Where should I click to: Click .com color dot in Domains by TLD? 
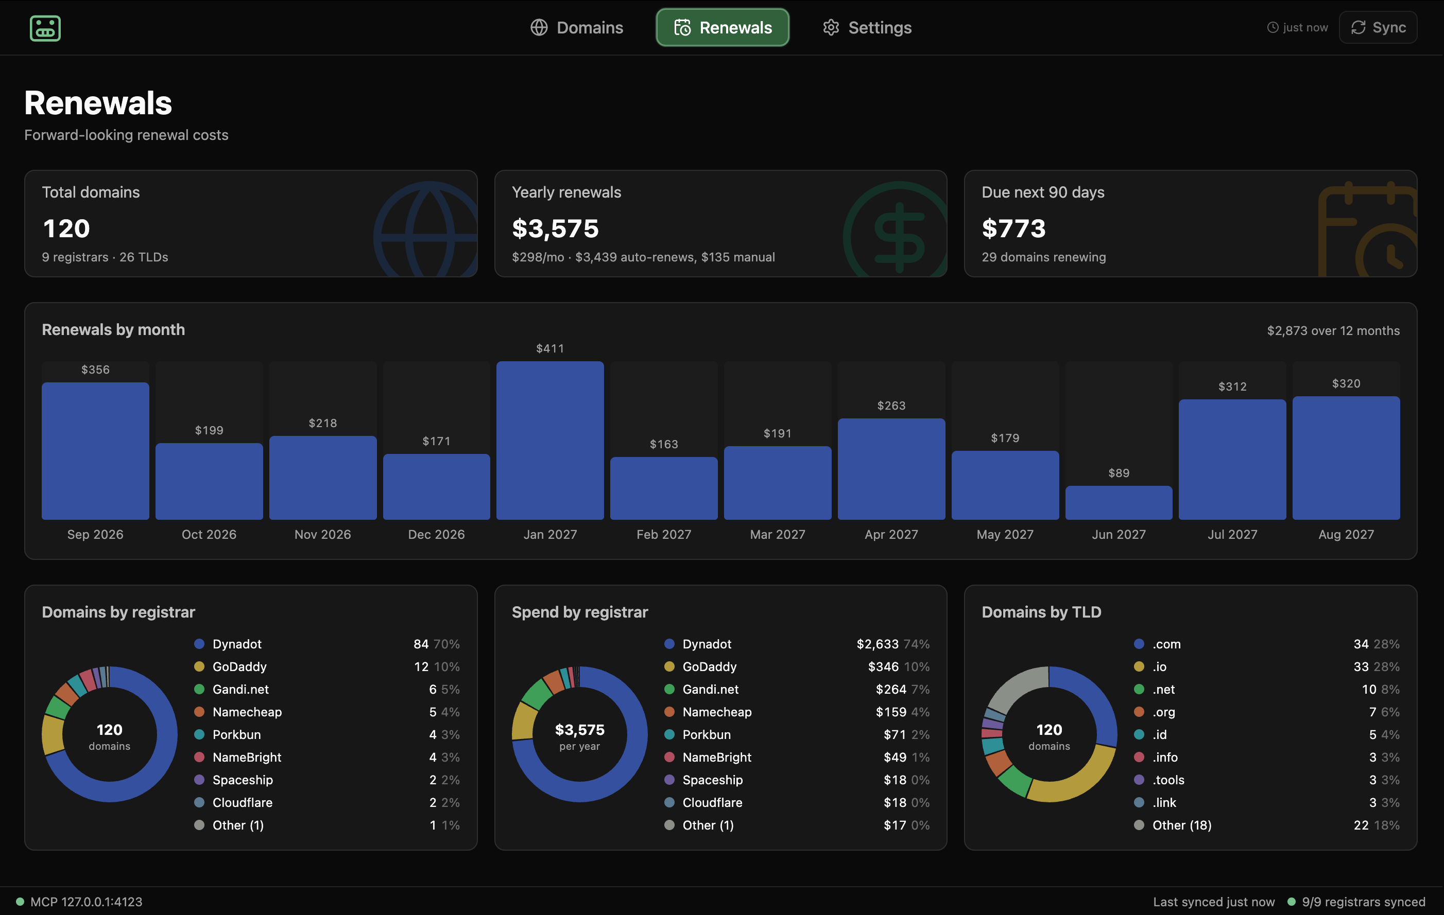1139,644
